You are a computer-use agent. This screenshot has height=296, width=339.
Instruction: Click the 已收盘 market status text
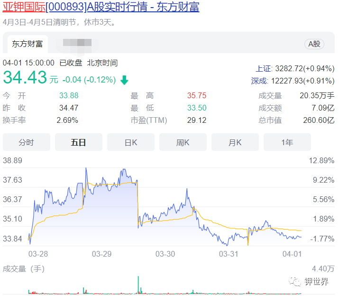71,63
